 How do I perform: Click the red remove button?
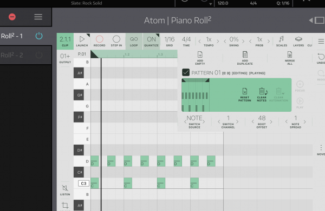click(x=12, y=17)
